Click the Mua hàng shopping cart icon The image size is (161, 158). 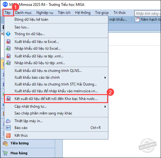(5, 153)
